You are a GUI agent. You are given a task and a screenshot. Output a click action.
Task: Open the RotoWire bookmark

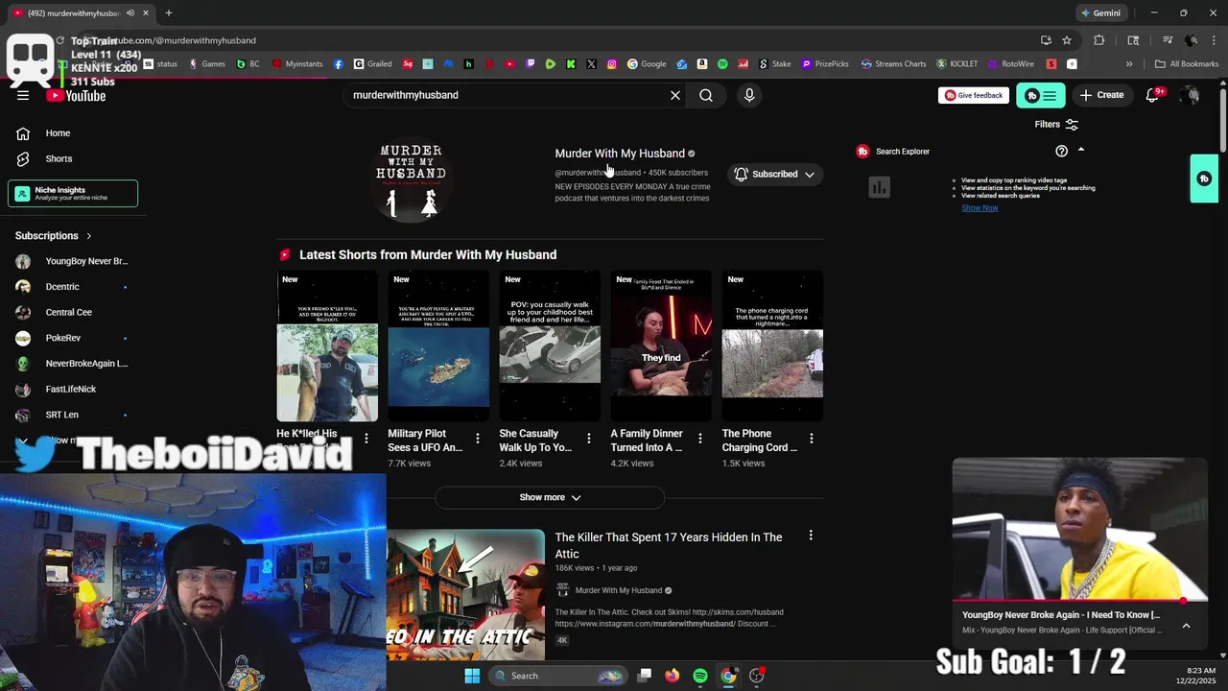pos(1011,64)
